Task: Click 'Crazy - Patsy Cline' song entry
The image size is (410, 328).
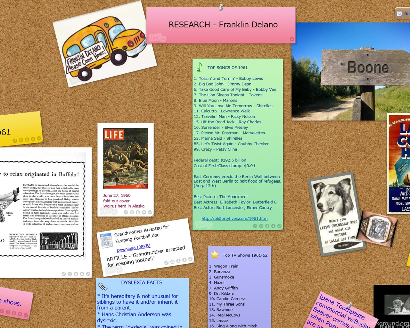Action: (215, 149)
